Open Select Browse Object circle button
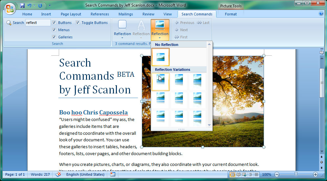327x181 pixels. [x=321, y=162]
